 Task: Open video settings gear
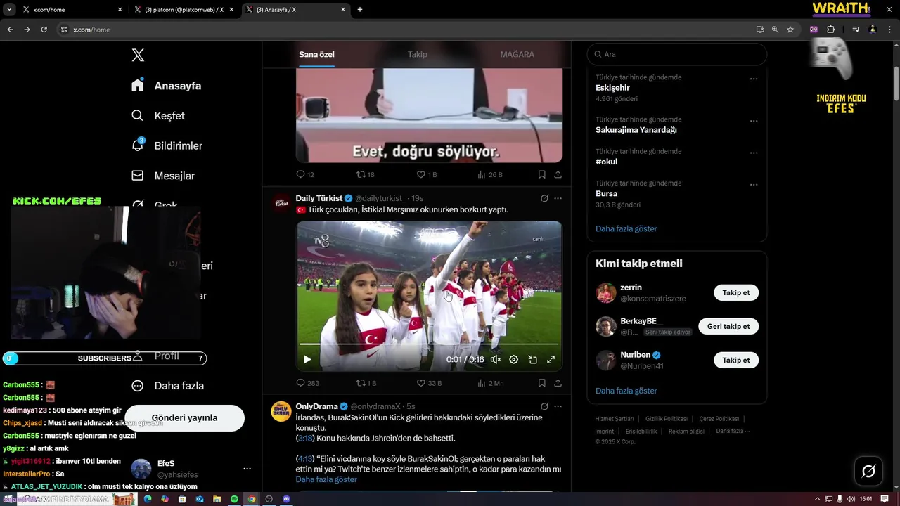point(514,359)
